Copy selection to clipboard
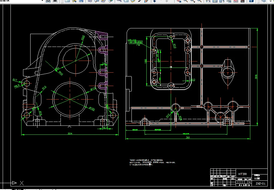The width and height of the screenshot is (274, 190). click(126, 1)
